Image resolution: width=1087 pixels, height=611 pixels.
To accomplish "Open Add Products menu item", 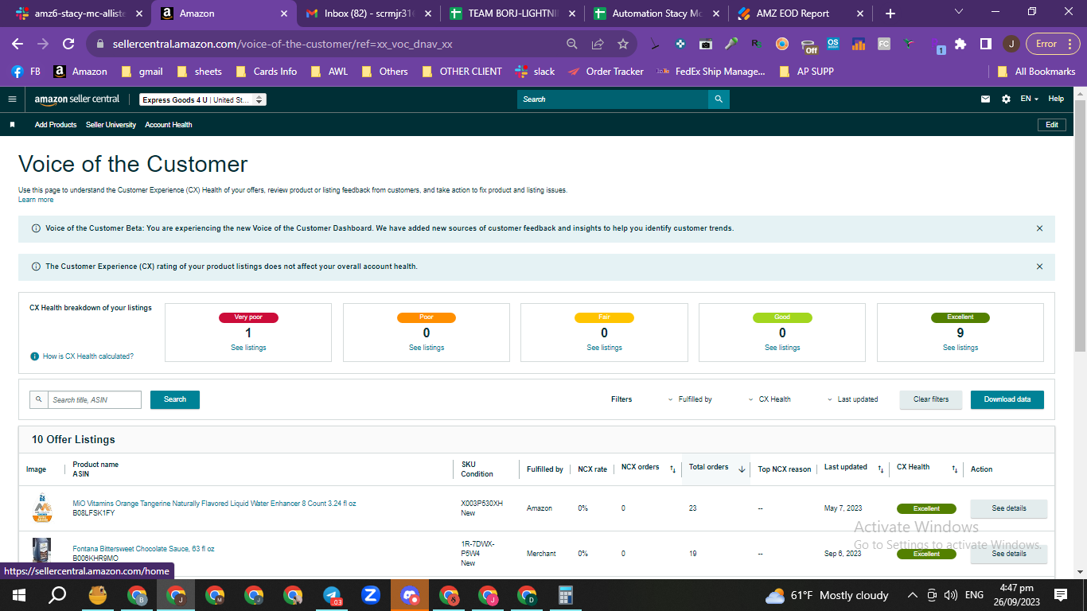I will 56,125.
